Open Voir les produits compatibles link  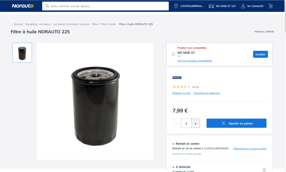tap(195, 61)
